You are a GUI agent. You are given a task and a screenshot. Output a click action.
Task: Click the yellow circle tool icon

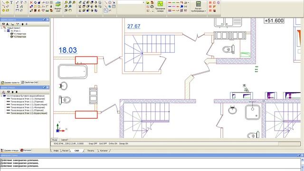click(x=3, y=10)
